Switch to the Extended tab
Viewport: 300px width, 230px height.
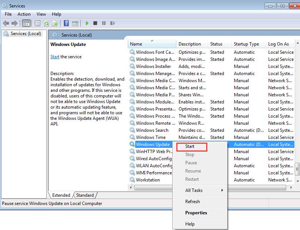[61, 195]
